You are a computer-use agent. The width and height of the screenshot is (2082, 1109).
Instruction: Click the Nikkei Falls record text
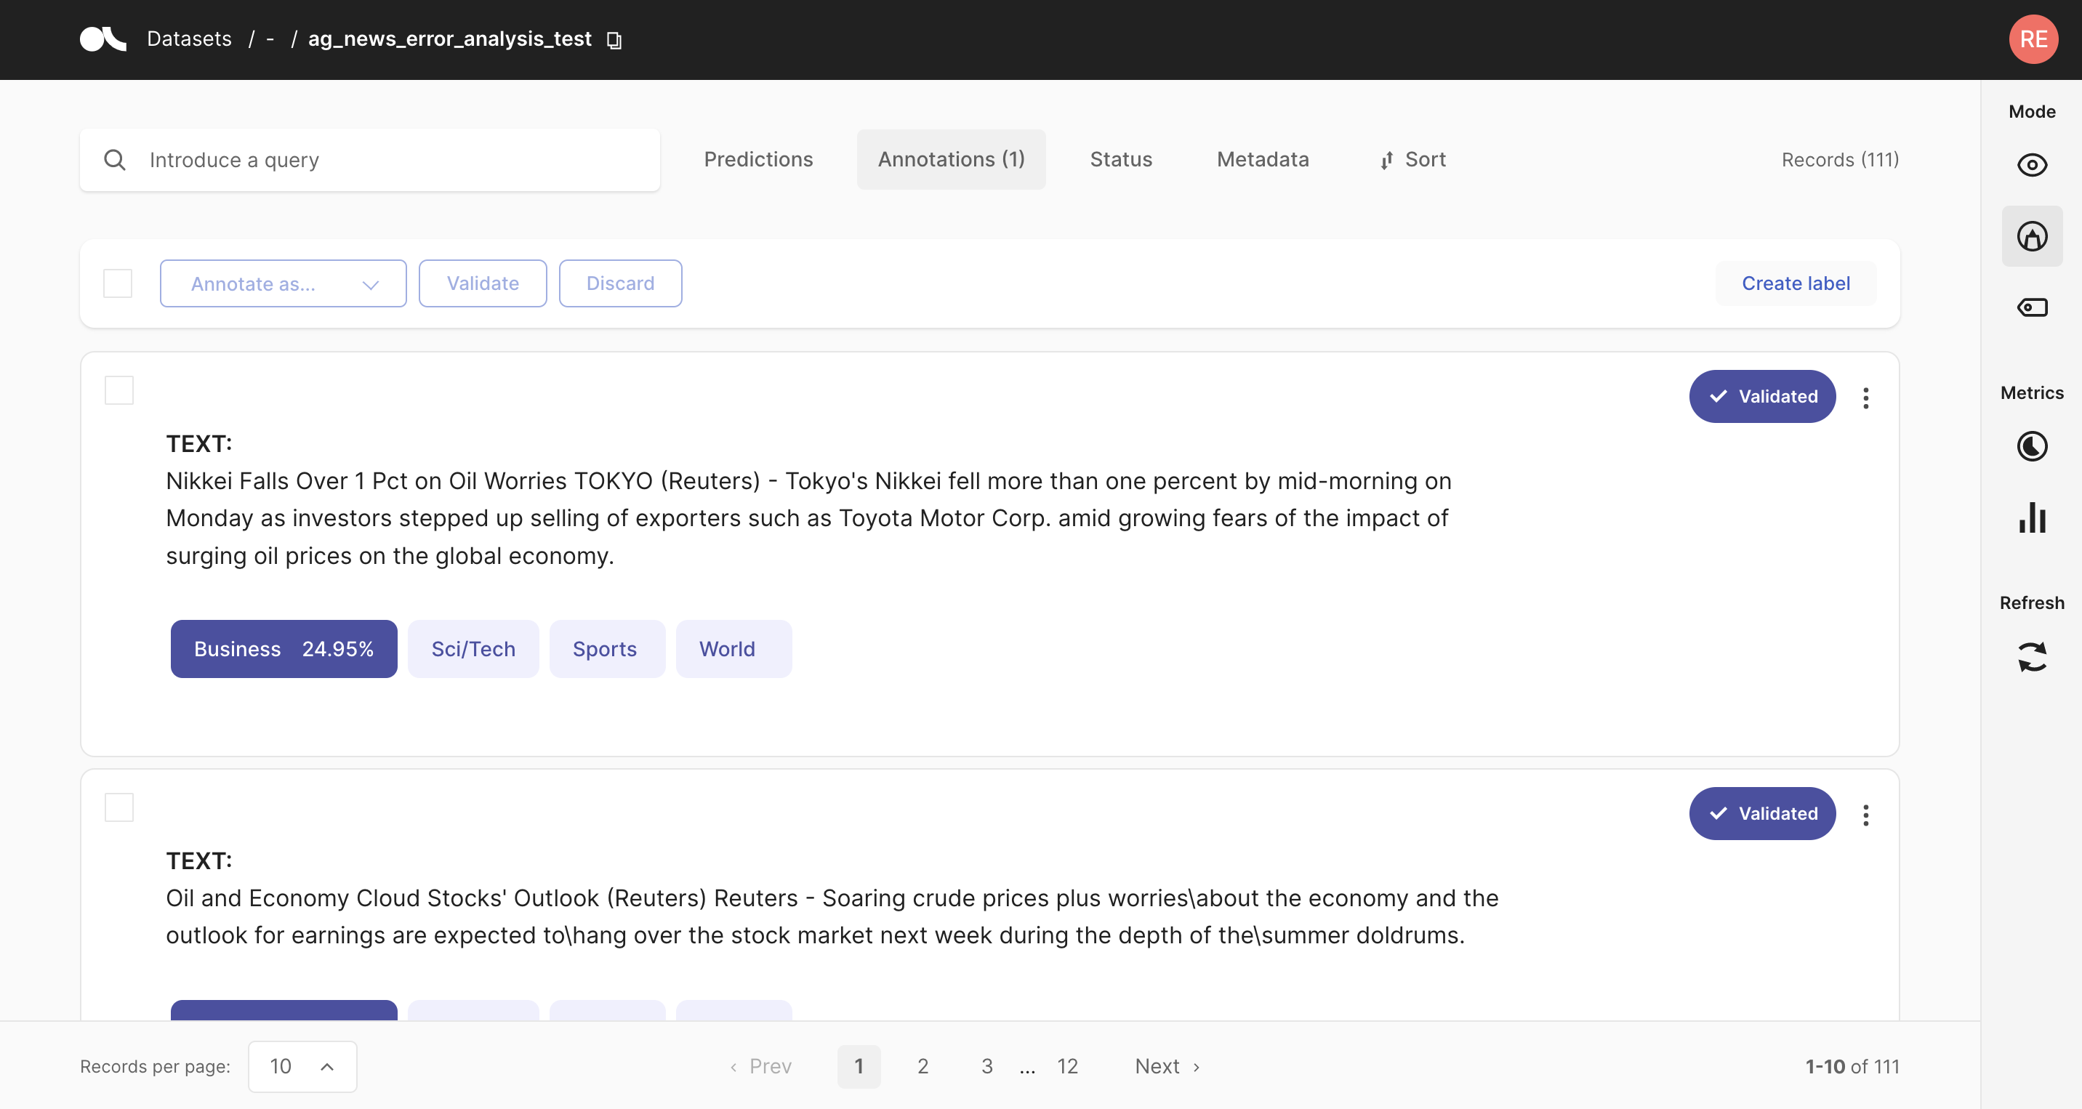808,519
